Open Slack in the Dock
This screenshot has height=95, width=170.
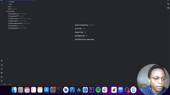[x=105, y=90]
